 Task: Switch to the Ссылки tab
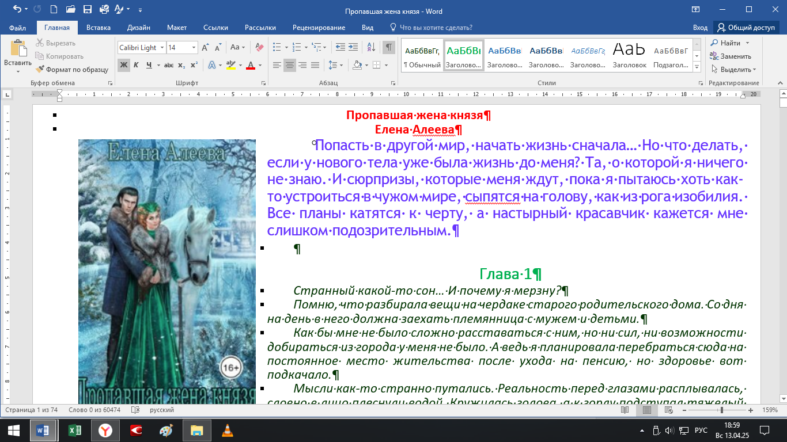click(215, 27)
